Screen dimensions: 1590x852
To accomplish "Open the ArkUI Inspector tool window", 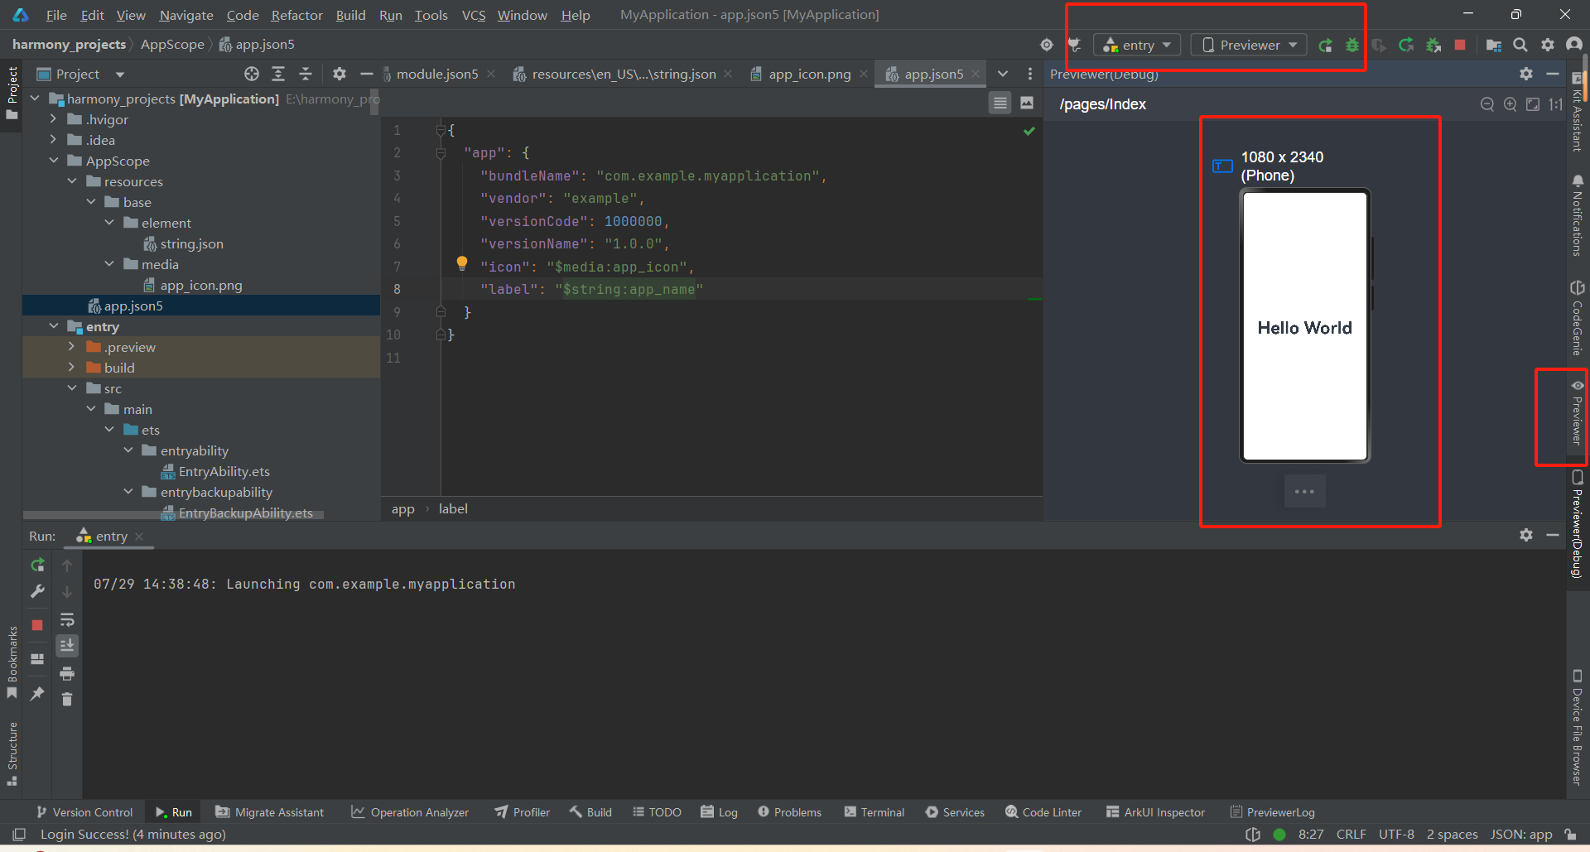I will point(1155,812).
